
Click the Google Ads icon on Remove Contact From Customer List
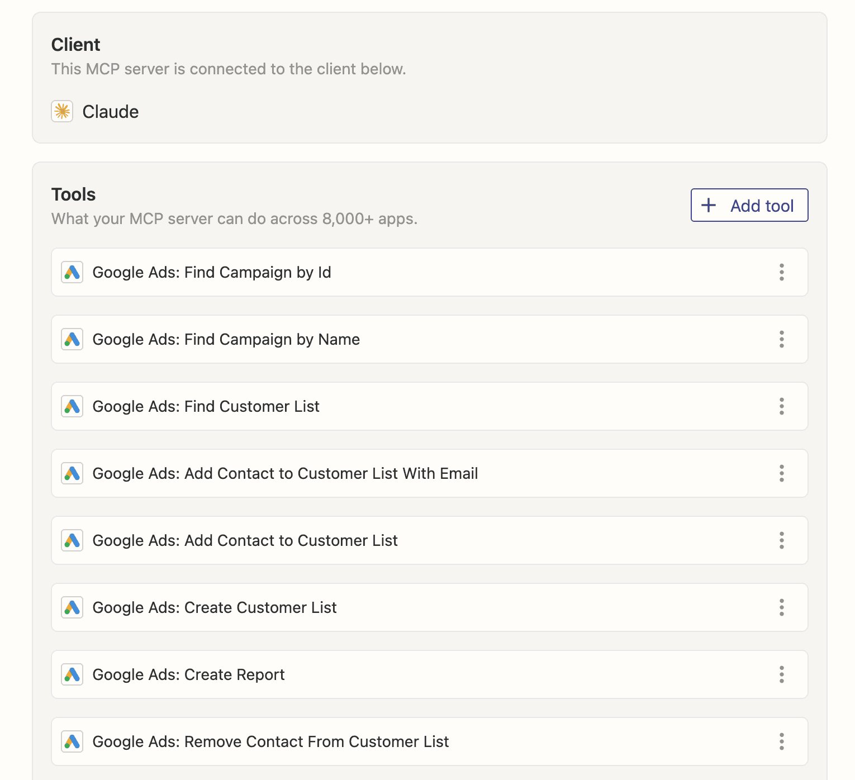click(72, 741)
